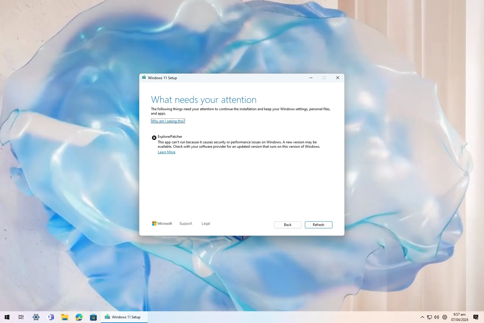Click the 'What needs your attention' heading
The width and height of the screenshot is (484, 323).
pyautogui.click(x=204, y=100)
